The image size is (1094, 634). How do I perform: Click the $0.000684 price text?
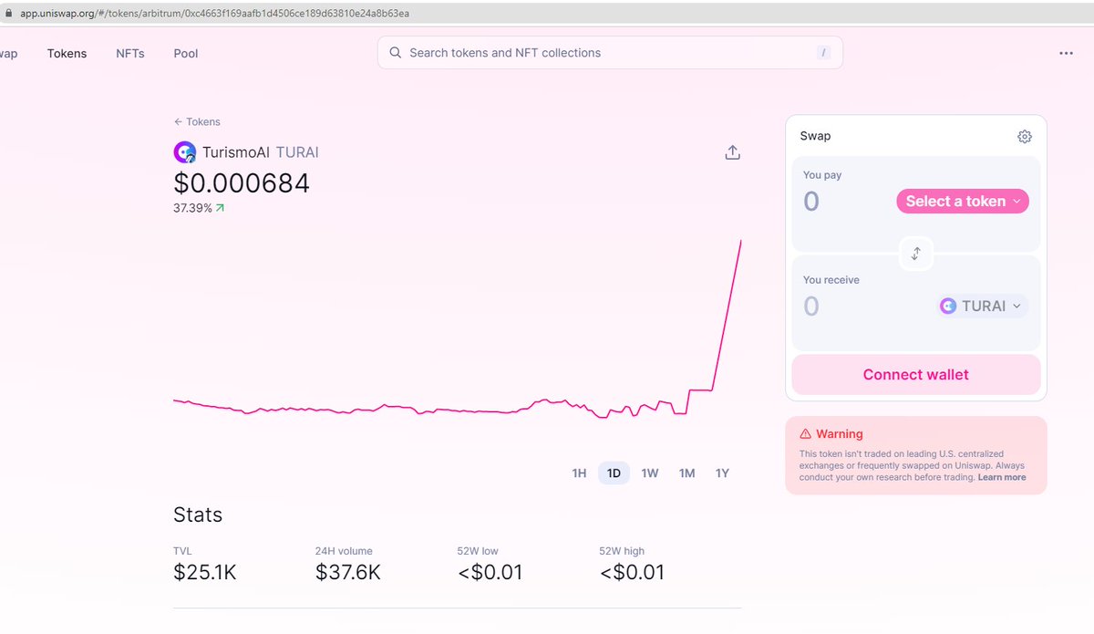(242, 183)
